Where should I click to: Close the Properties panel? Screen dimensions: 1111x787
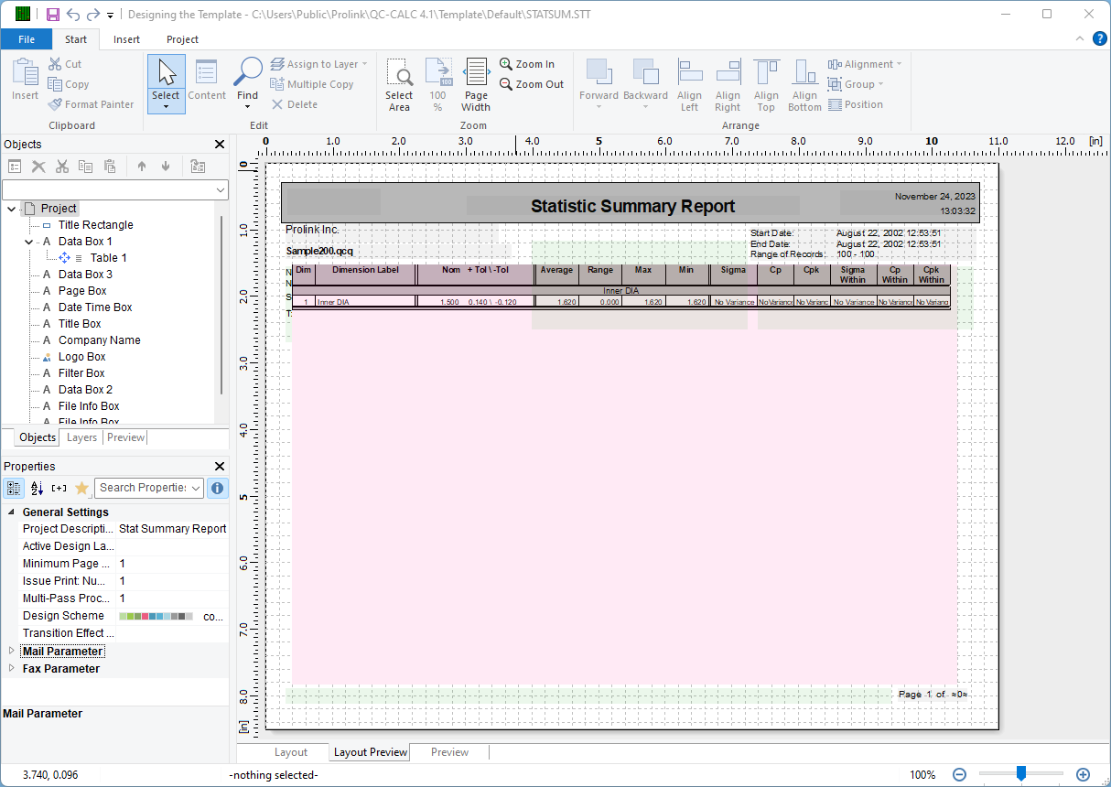[220, 466]
